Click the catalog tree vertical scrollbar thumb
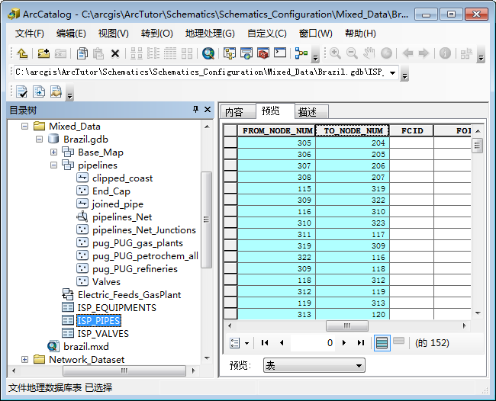This screenshot has height=401, width=496. [x=206, y=220]
